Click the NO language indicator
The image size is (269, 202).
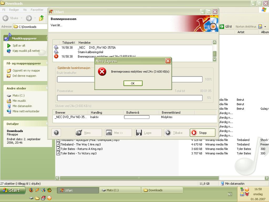pos(230,194)
